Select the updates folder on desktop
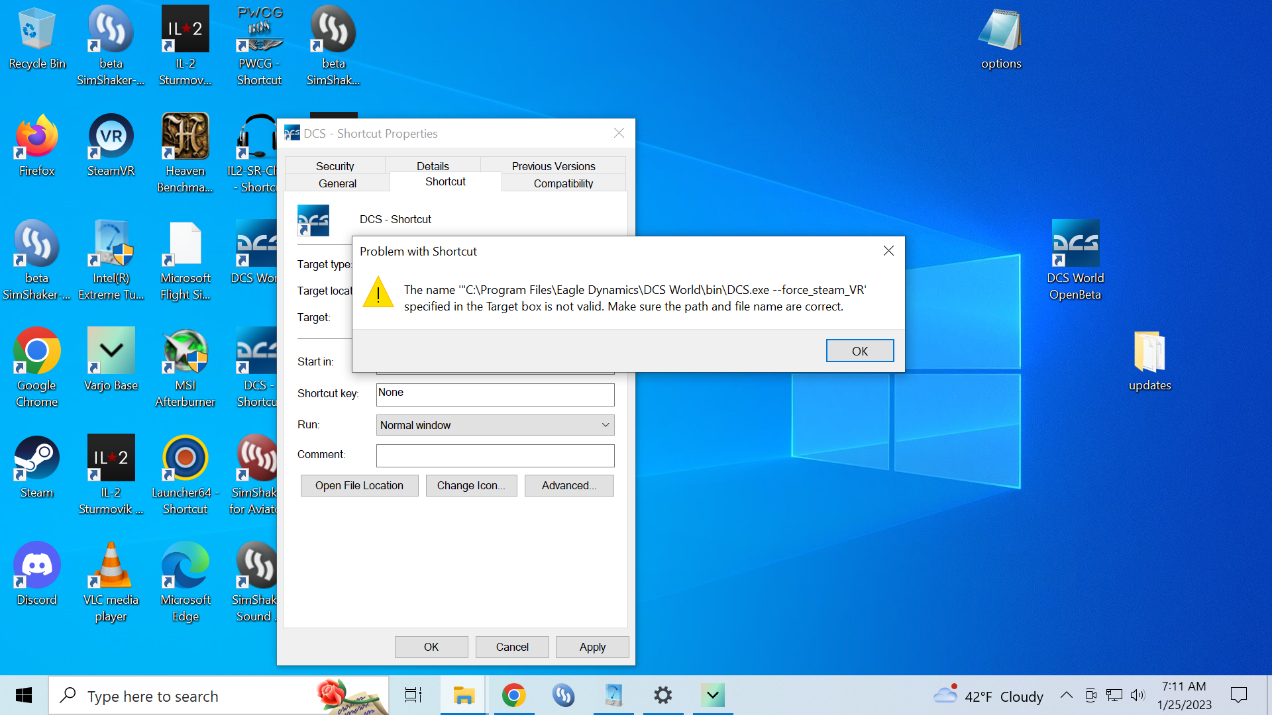 tap(1149, 361)
